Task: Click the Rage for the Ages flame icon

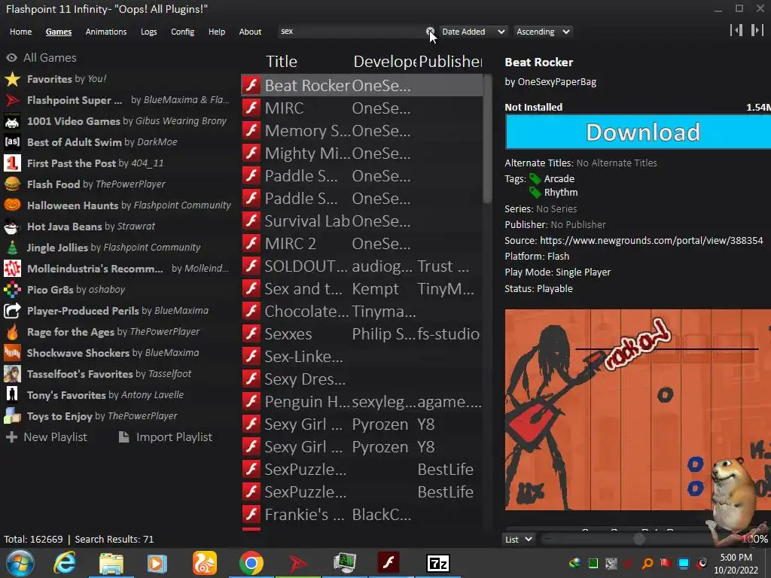Action: click(12, 332)
